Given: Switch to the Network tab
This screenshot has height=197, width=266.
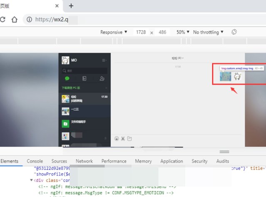Looking at the screenshot, I should [x=84, y=161].
